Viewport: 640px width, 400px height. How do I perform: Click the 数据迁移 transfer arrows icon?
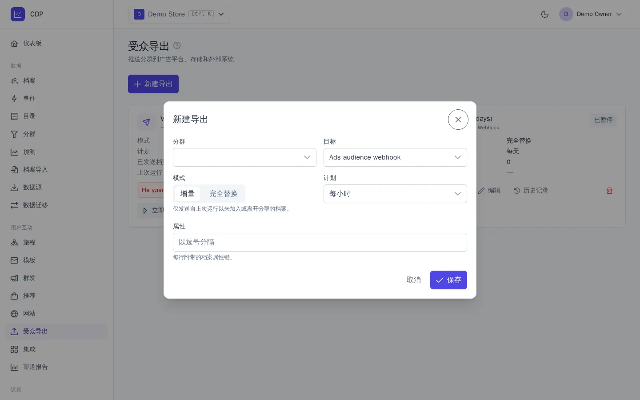pos(14,205)
